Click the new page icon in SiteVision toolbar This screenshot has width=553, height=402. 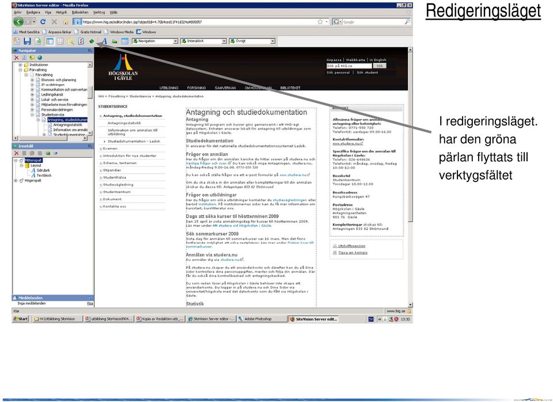(x=17, y=41)
